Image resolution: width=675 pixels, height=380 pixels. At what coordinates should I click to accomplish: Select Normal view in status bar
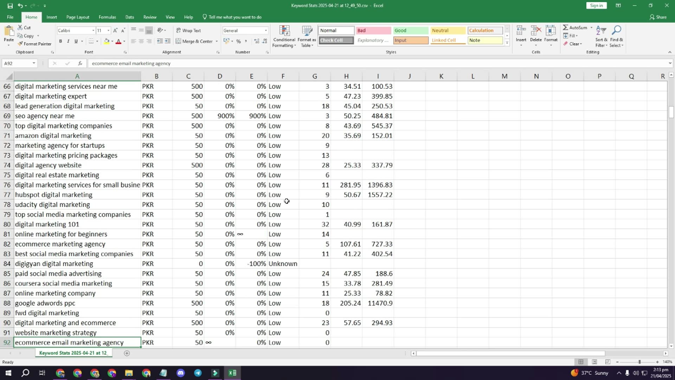(x=581, y=362)
